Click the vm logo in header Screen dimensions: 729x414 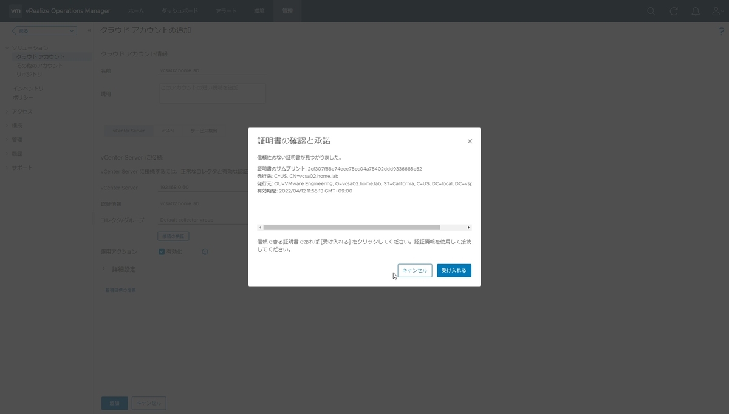click(16, 11)
